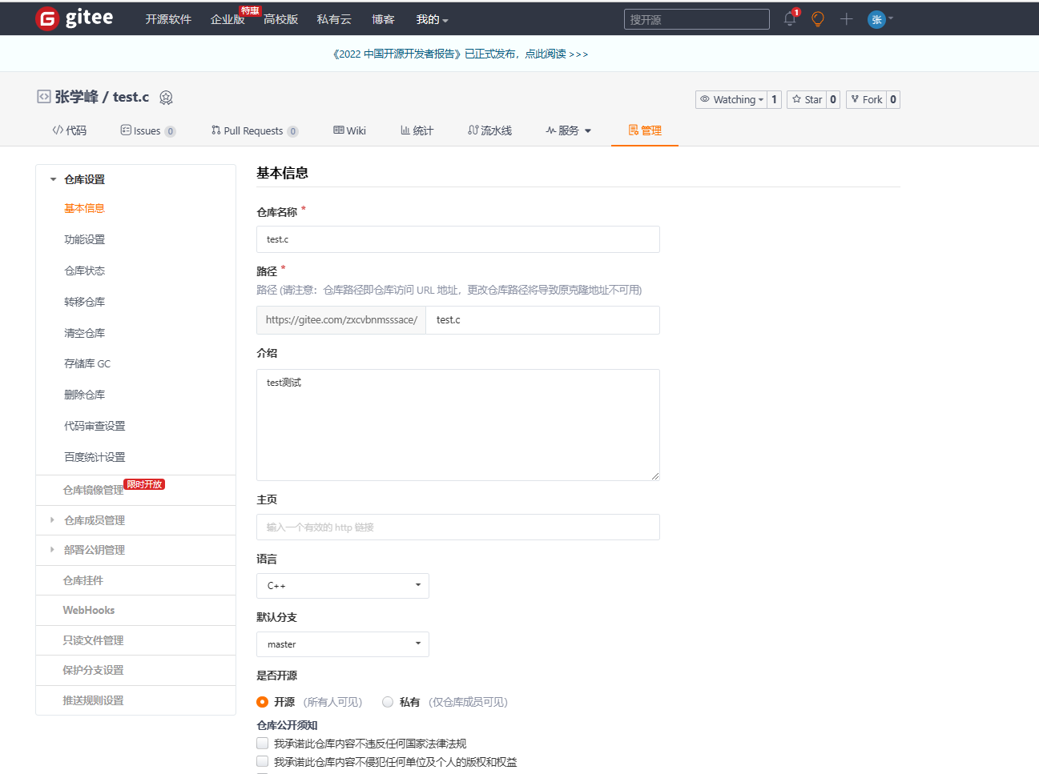
Task: Open 存储库 GC in sidebar
Action: [87, 363]
